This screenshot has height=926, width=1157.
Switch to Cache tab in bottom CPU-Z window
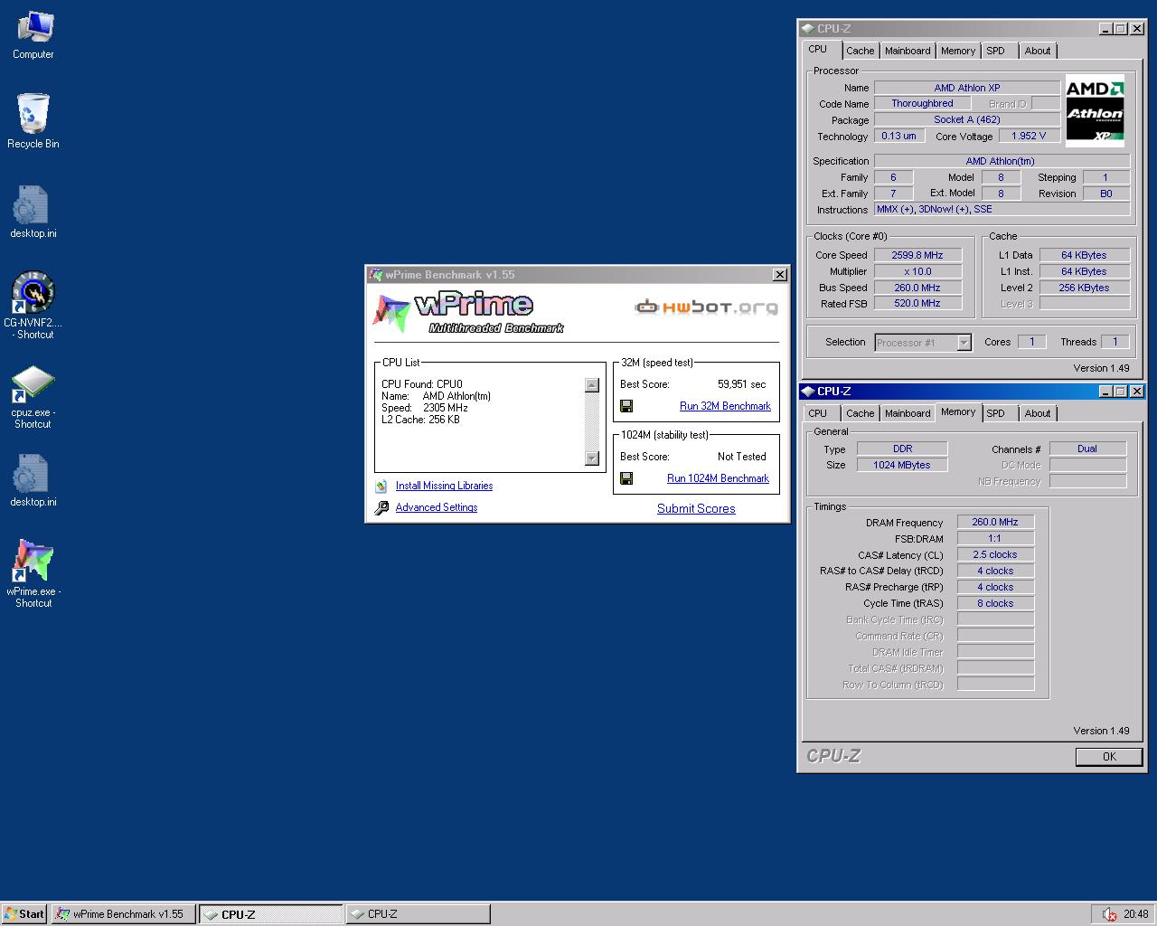click(x=860, y=413)
